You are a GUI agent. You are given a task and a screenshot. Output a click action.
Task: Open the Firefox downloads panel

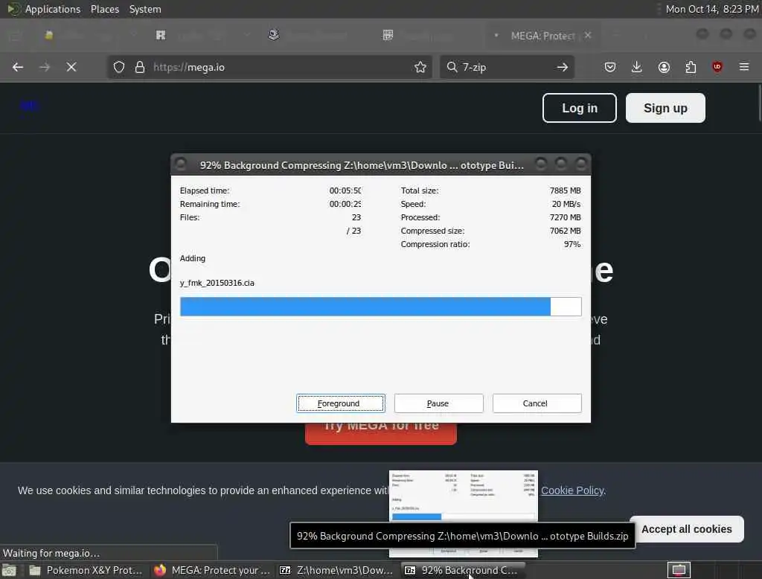(637, 67)
